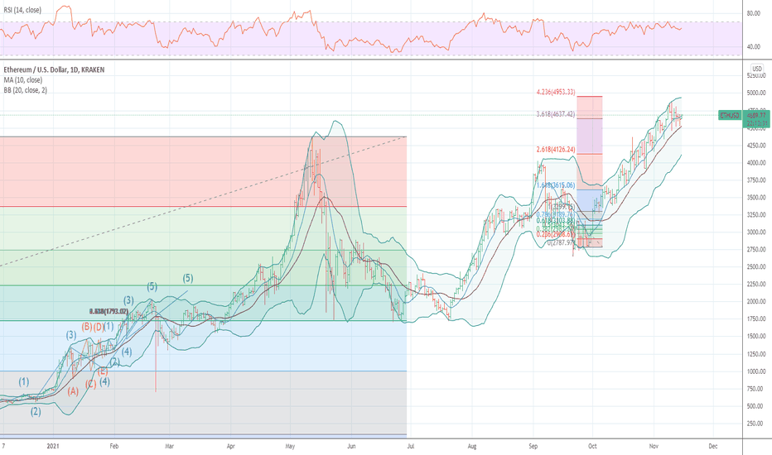
Task: Select the 3.618(4637.42) Fibonacci level label
Action: tap(556, 114)
